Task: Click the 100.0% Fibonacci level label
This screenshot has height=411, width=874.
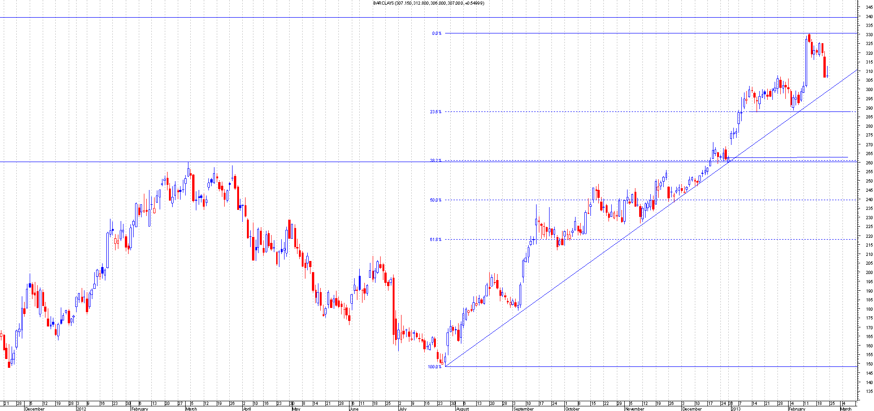Action: [x=434, y=367]
